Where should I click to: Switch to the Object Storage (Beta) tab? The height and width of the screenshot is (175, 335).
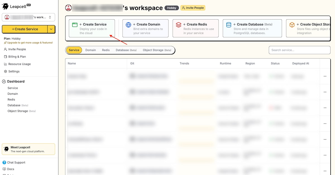coord(157,50)
